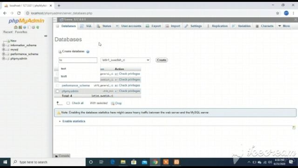Viewport: 298px width, 168px height.
Task: Click the Windows taskbar search box
Action: [x=48, y=162]
